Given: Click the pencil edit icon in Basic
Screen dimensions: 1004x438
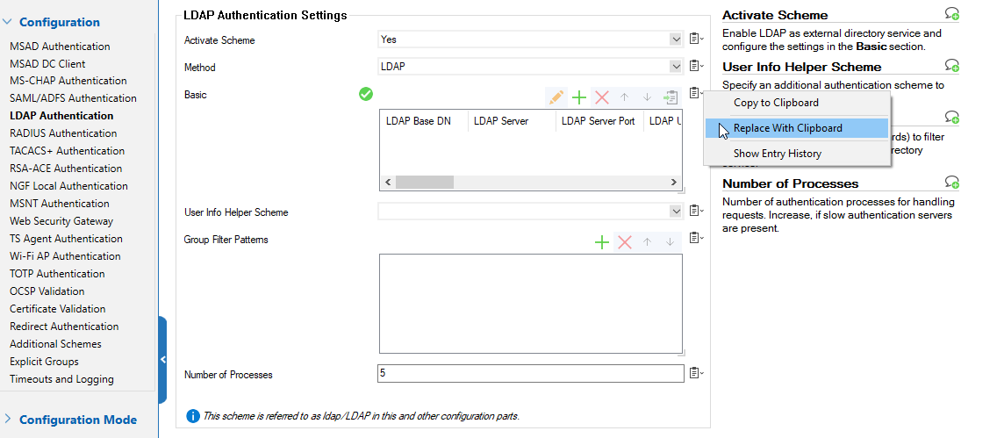Looking at the screenshot, I should click(x=556, y=97).
